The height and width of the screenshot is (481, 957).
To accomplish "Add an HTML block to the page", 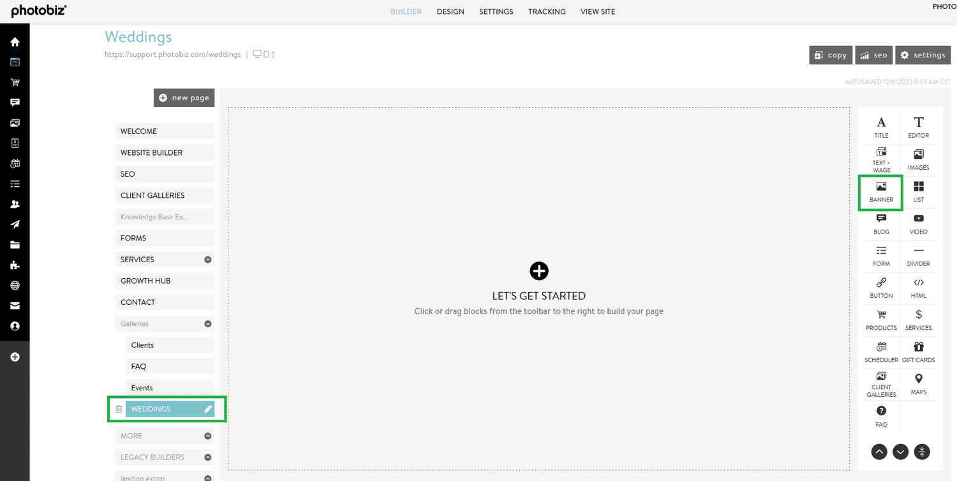I will pyautogui.click(x=918, y=288).
